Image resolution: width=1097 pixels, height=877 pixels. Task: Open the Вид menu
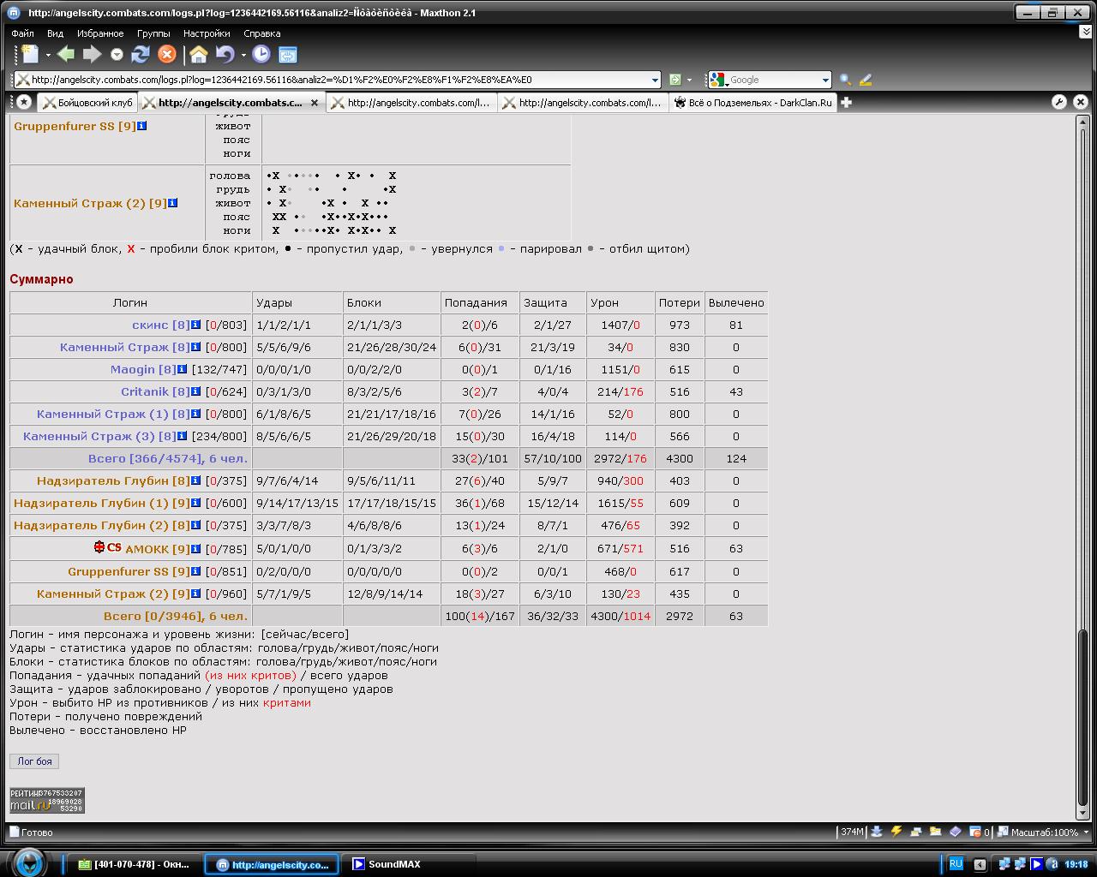click(55, 33)
